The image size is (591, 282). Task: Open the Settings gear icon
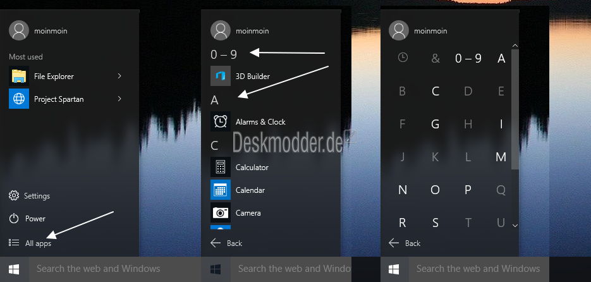coord(14,195)
